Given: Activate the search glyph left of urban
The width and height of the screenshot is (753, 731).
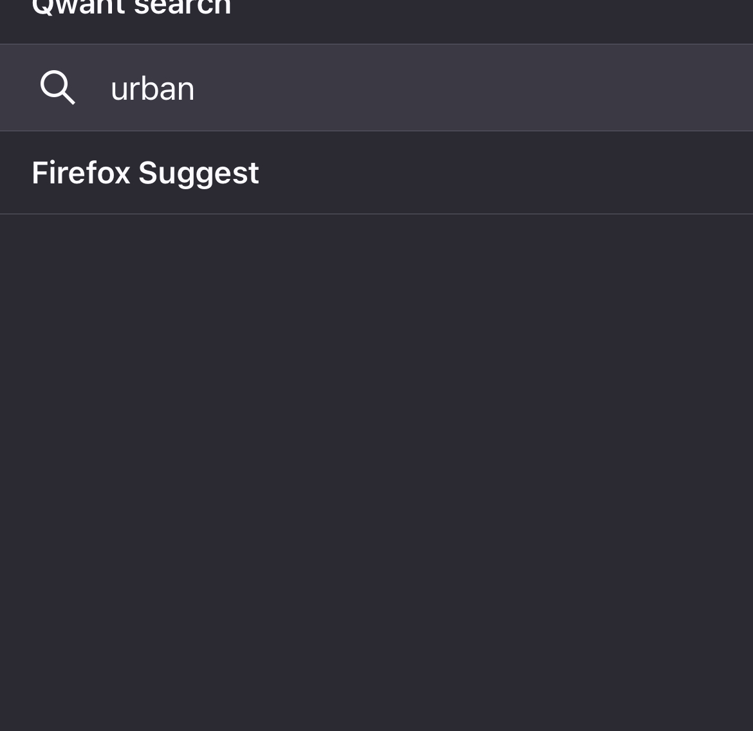Looking at the screenshot, I should 57,88.
